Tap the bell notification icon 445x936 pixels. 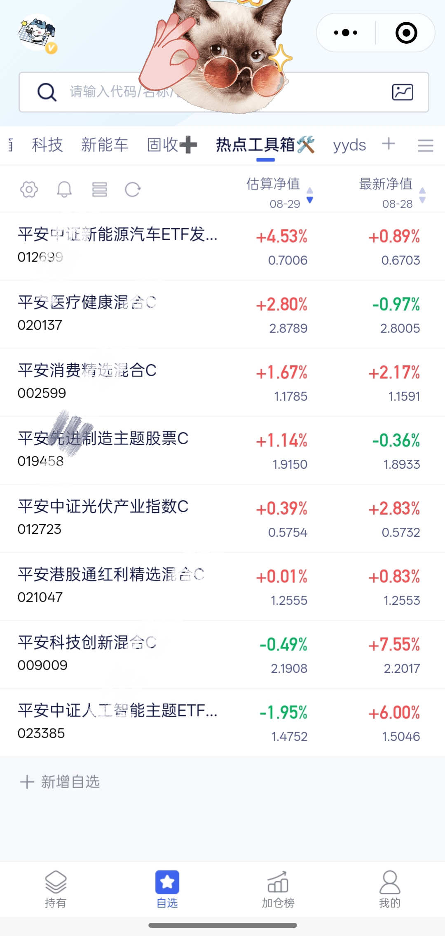(x=64, y=190)
